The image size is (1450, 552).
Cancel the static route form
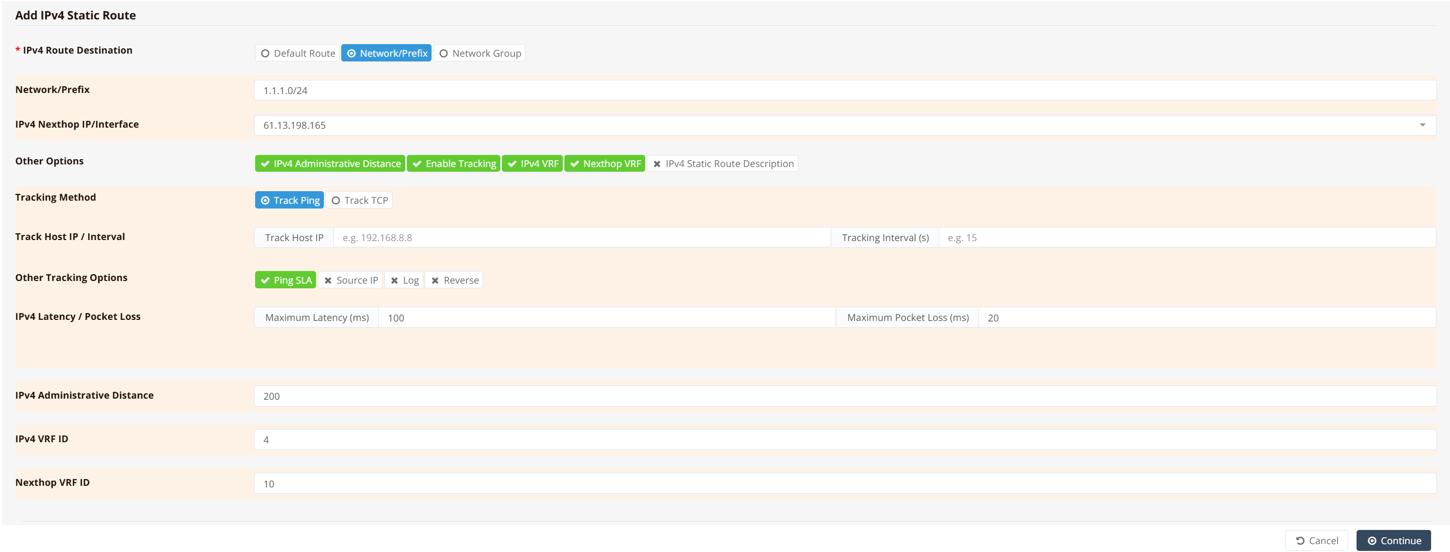1316,540
